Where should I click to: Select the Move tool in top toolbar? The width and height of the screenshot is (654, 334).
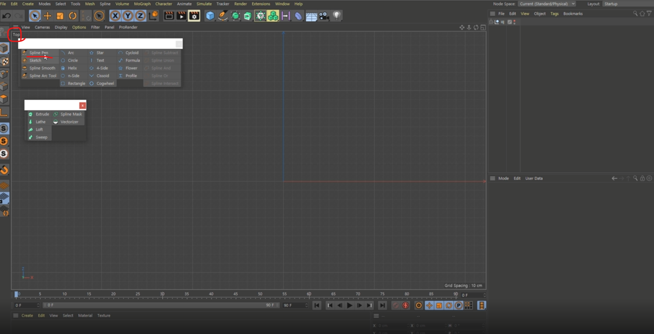(x=48, y=16)
